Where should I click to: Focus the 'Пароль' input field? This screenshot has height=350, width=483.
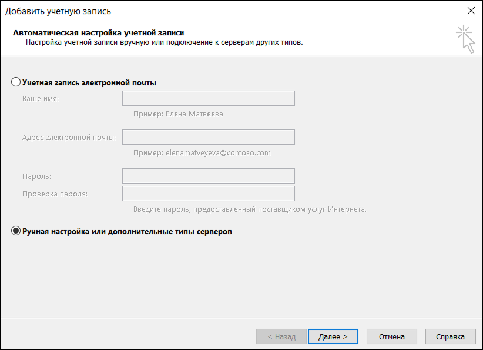208,176
